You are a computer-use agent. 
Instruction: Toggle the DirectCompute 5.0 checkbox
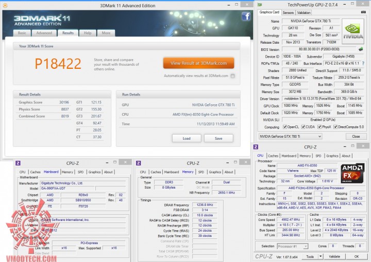click(335, 127)
